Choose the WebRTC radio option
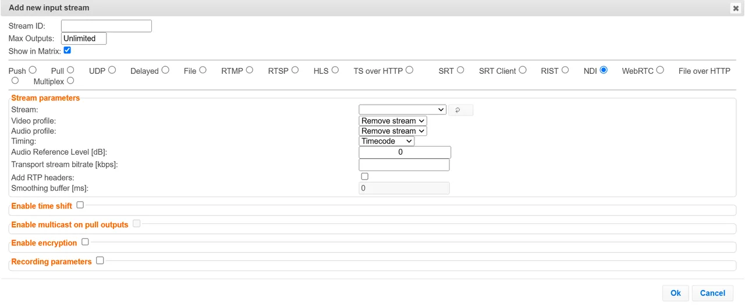The height and width of the screenshot is (307, 745). [x=660, y=70]
